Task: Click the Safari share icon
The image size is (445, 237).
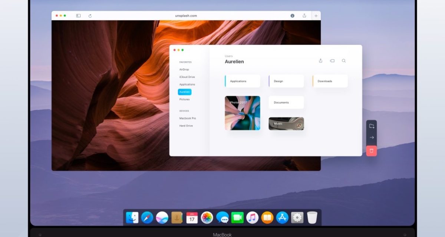Action: pos(304,16)
